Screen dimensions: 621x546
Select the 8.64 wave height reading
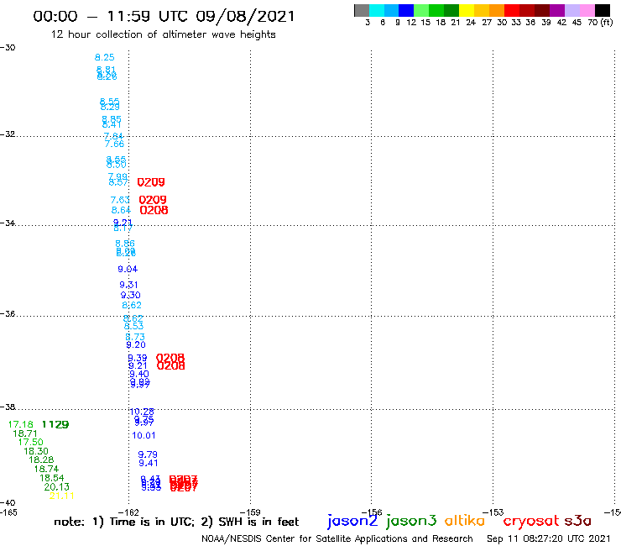coord(121,210)
